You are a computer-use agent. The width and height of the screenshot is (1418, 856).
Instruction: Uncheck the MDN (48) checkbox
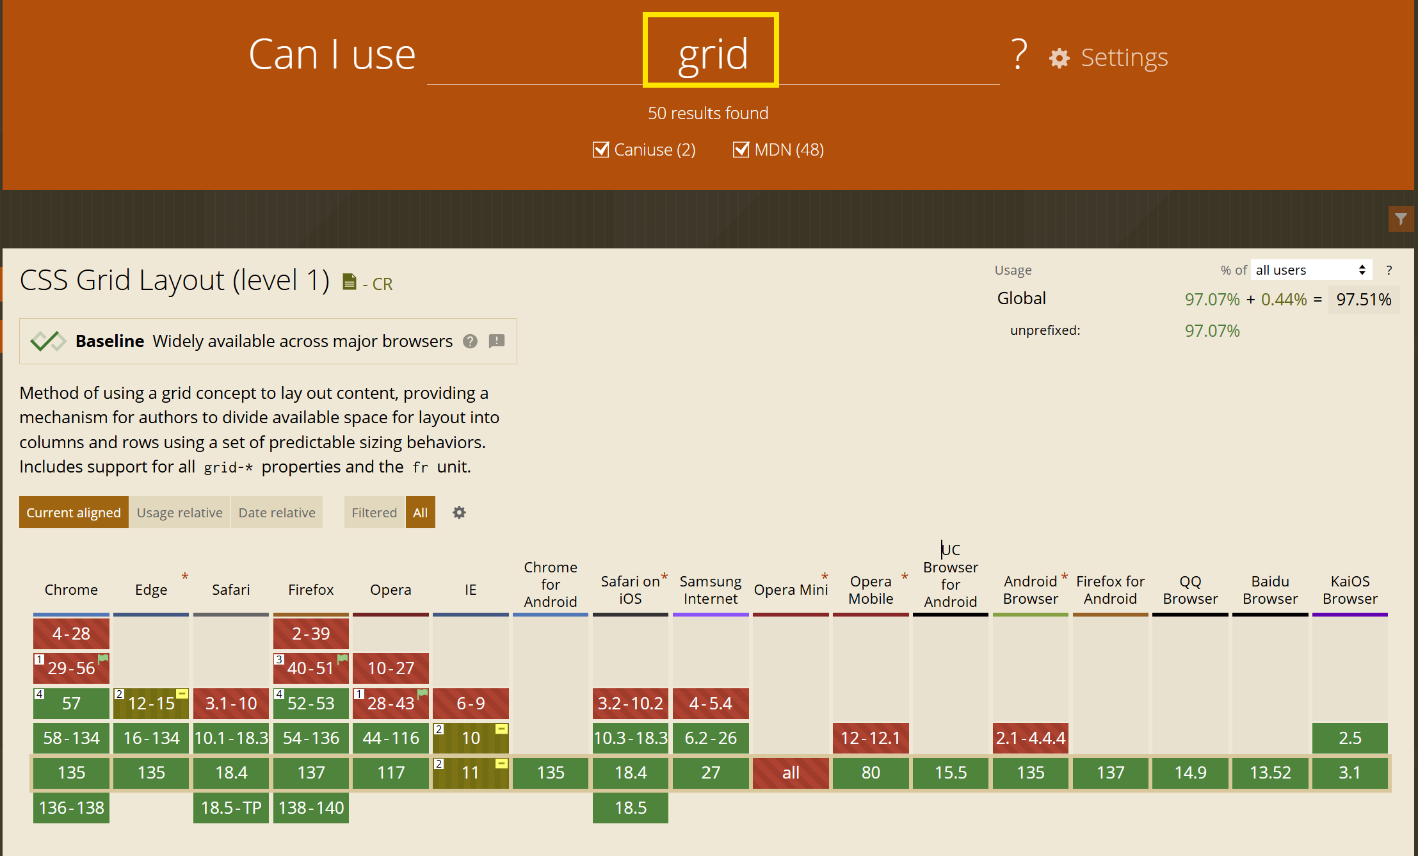[741, 150]
